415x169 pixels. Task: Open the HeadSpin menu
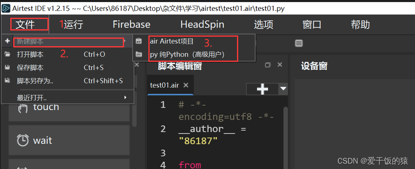click(202, 24)
